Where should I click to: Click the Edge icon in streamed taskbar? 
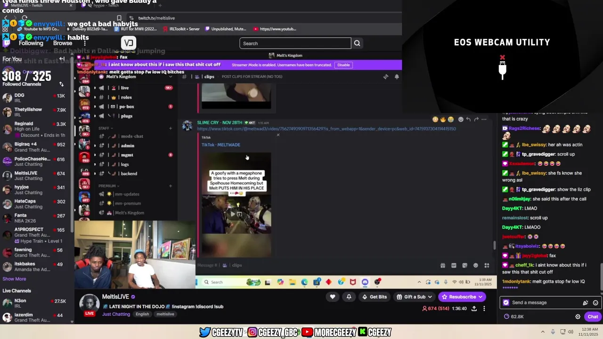coord(304,282)
